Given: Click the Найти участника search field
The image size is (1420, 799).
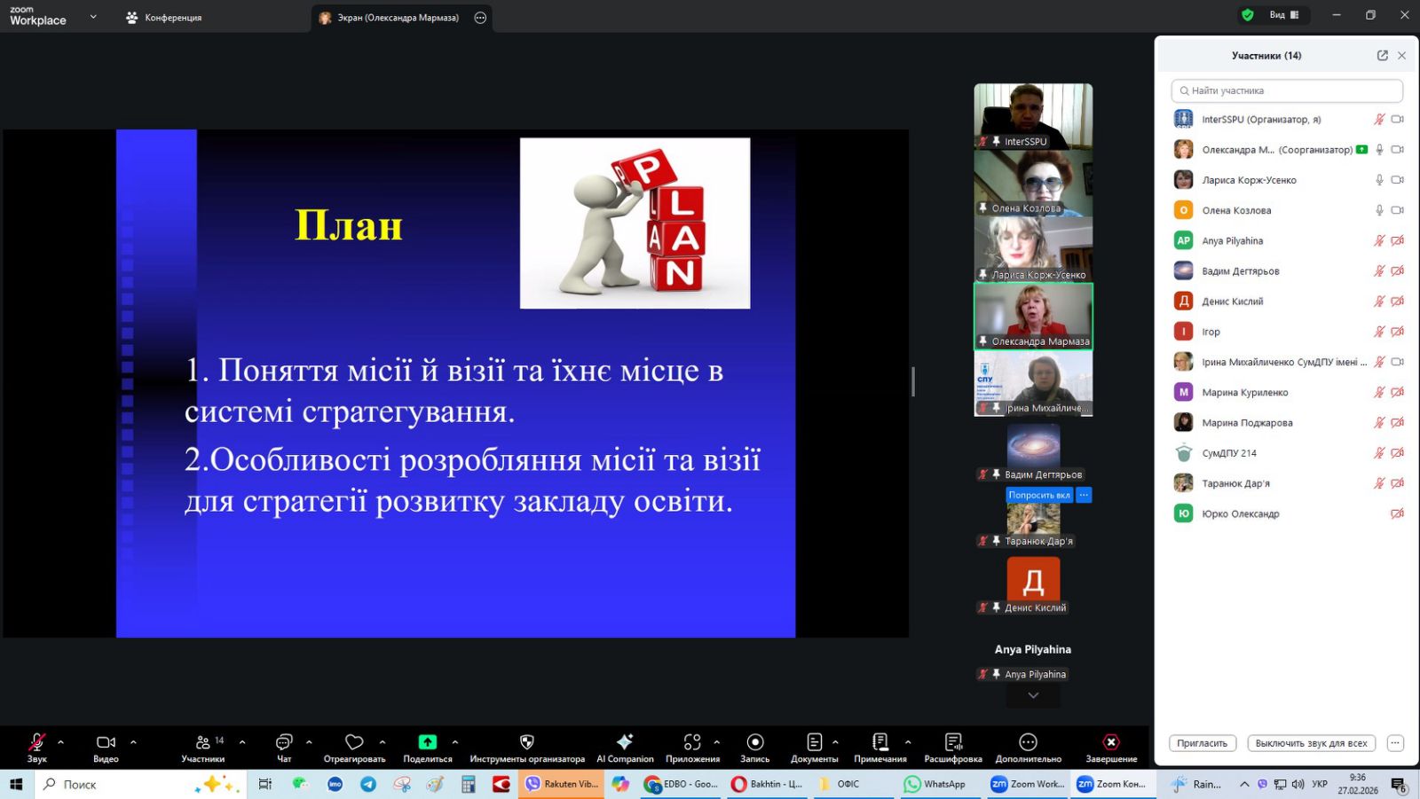Looking at the screenshot, I should click(x=1287, y=90).
